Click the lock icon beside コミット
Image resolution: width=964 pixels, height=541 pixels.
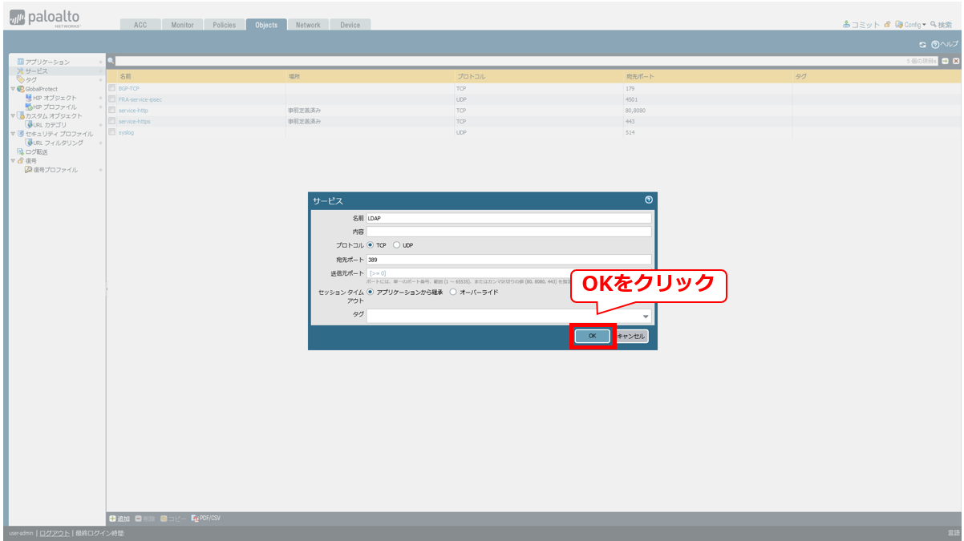(x=888, y=25)
